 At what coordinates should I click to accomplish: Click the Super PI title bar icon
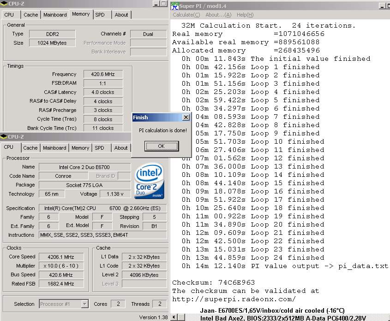174,6
